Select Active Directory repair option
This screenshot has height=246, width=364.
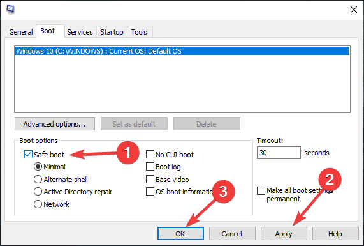[38, 192]
